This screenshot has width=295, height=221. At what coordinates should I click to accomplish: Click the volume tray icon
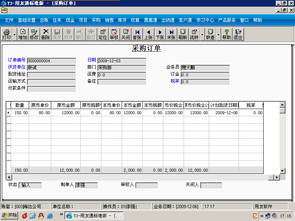[274, 216]
